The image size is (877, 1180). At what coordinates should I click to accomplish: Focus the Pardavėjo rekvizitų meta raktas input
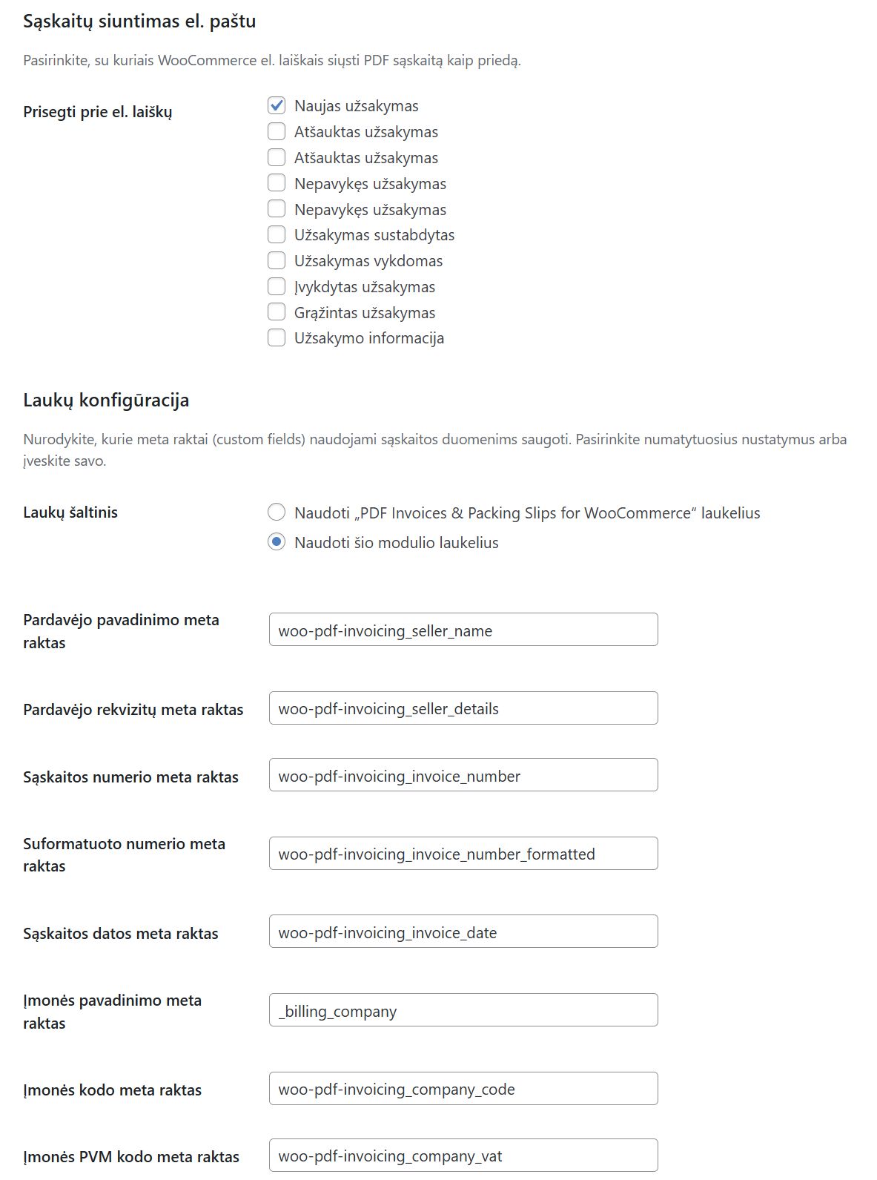[463, 708]
